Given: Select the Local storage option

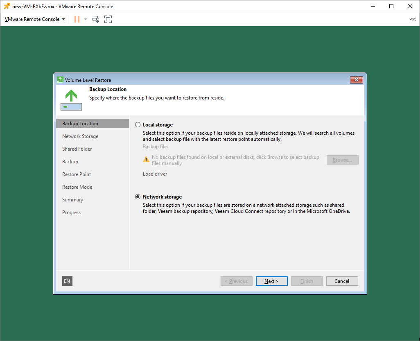Looking at the screenshot, I should point(138,125).
